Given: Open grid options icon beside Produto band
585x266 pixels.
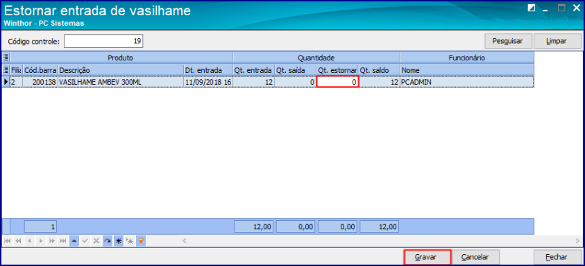Looking at the screenshot, I should click(x=6, y=58).
